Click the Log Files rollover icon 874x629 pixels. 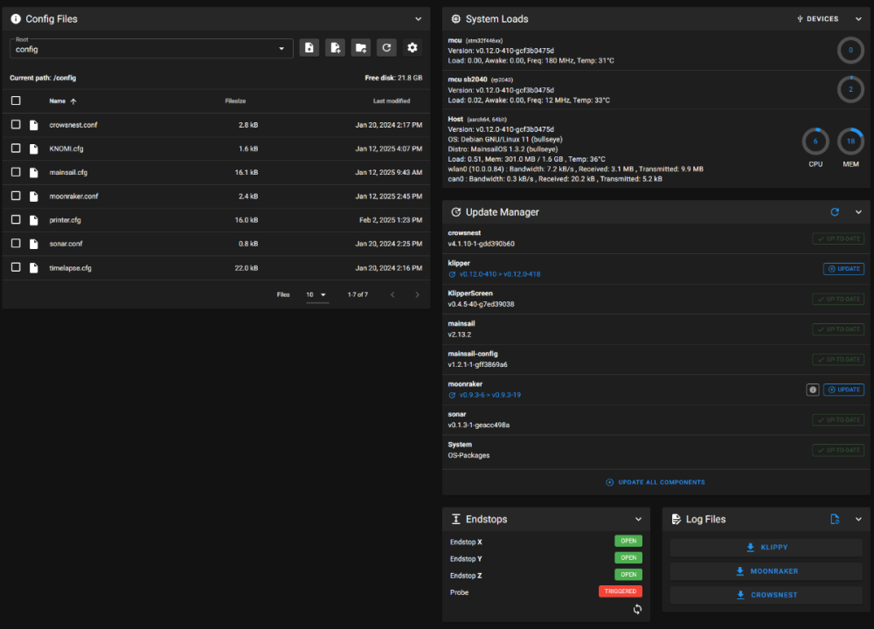[x=835, y=519]
